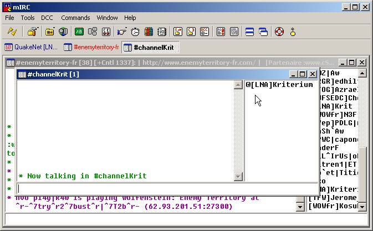Screen dimensions: 373x231
Task: Open the Tools menu
Action: pyautogui.click(x=28, y=18)
